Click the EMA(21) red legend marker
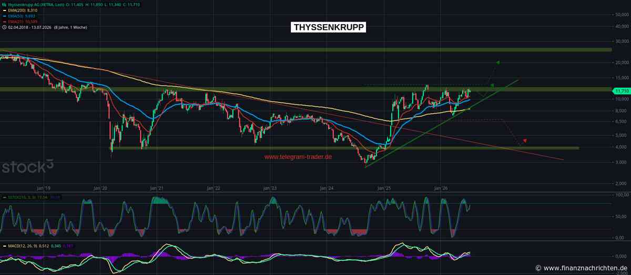Screen dimensions: 631x275 [x=4, y=21]
